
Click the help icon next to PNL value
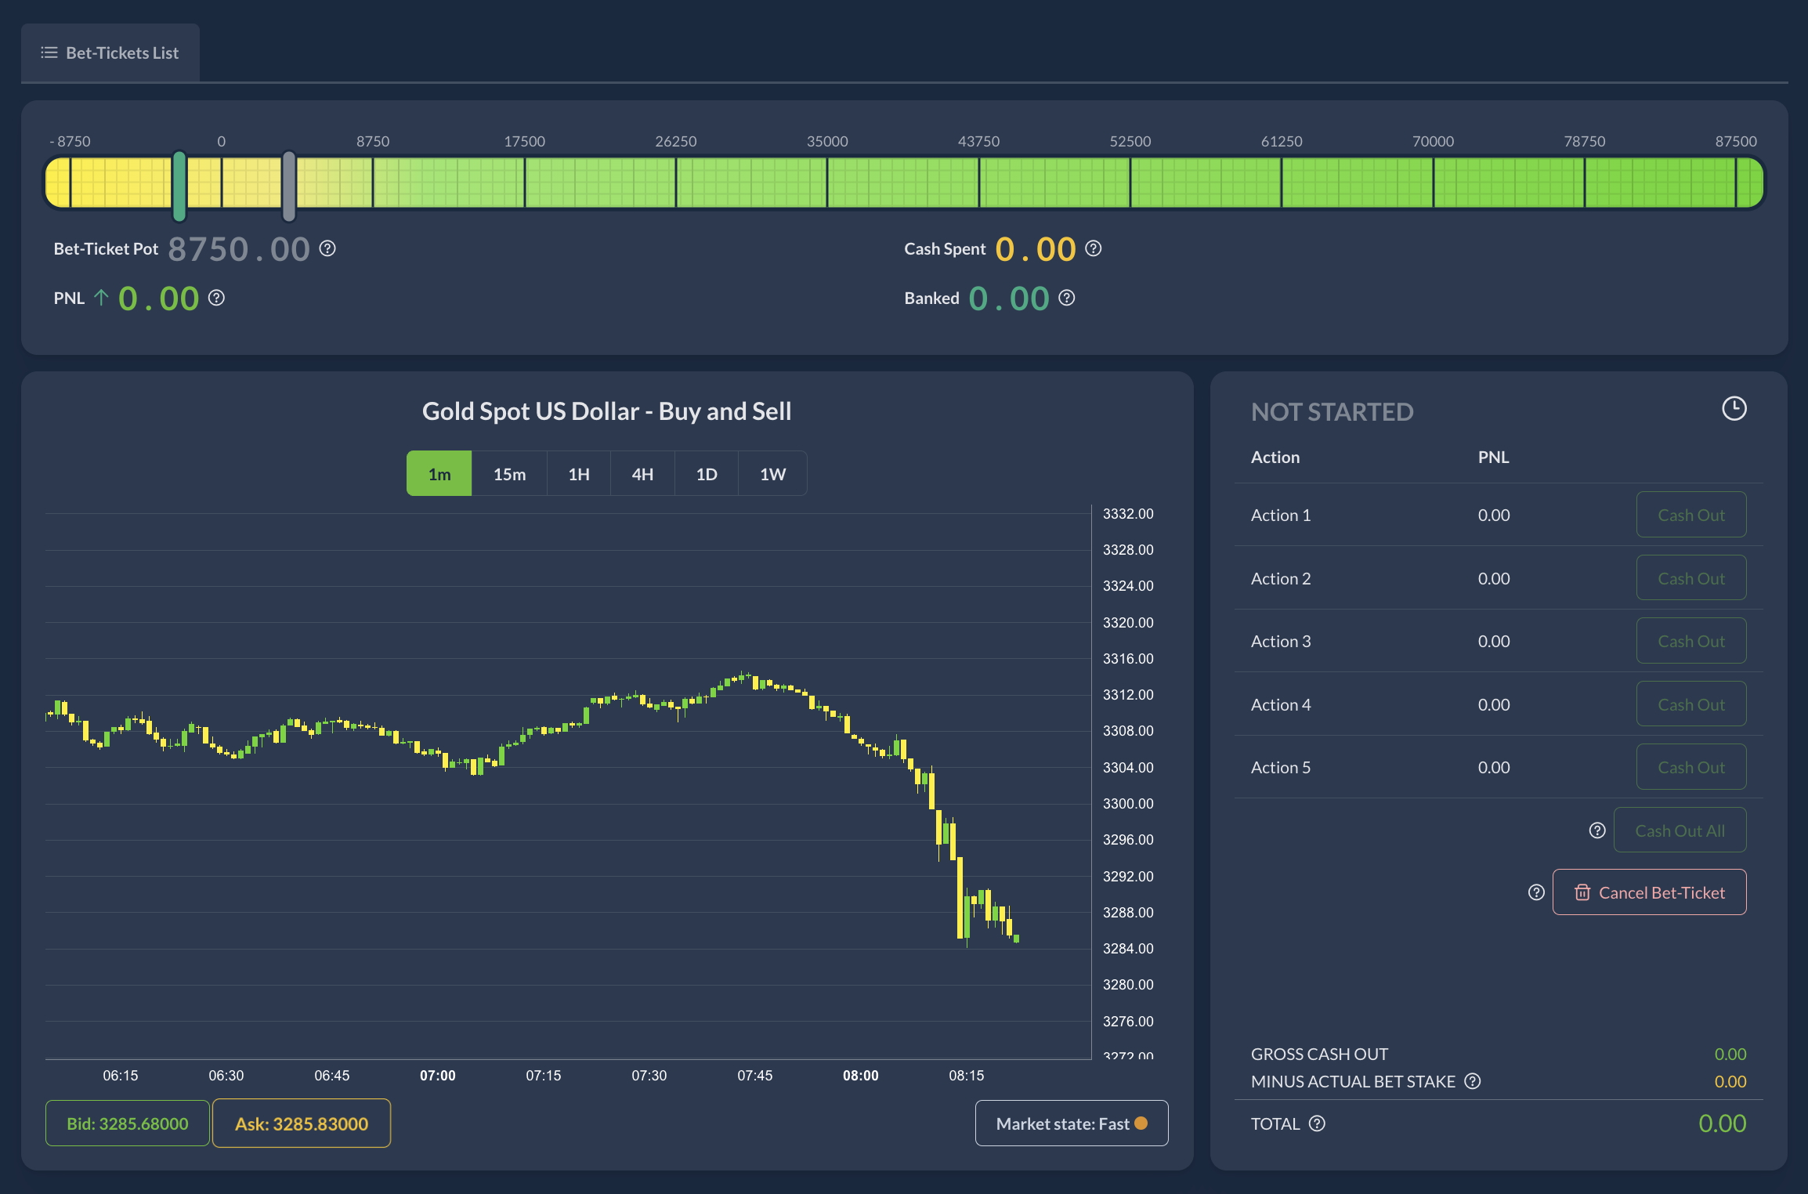click(216, 298)
